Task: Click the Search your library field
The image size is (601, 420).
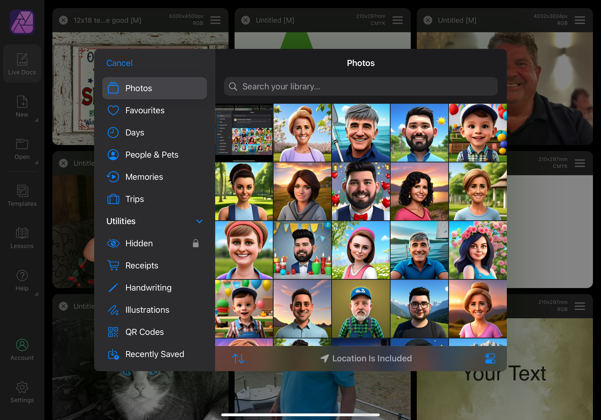Action: 361,86
